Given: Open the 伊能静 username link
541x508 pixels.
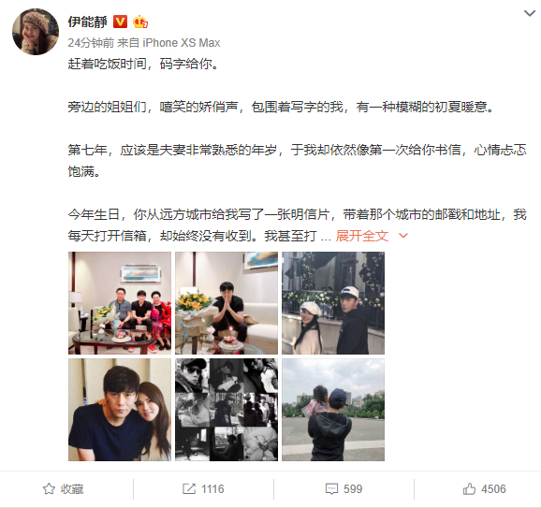Looking at the screenshot, I should point(88,22).
